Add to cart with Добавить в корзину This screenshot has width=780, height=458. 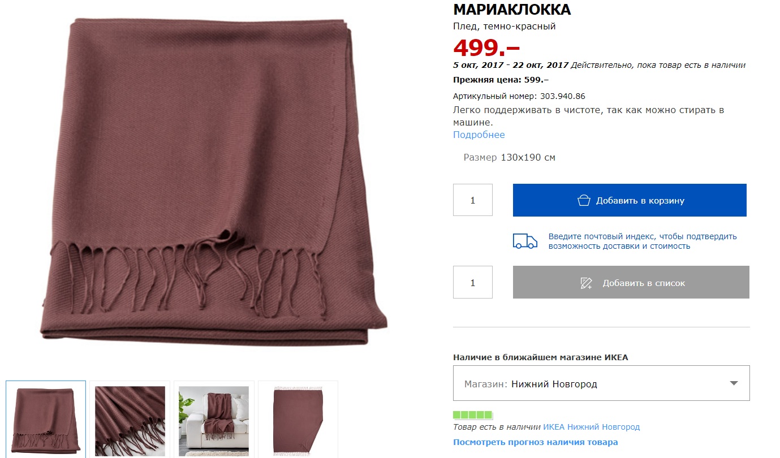[x=630, y=200]
